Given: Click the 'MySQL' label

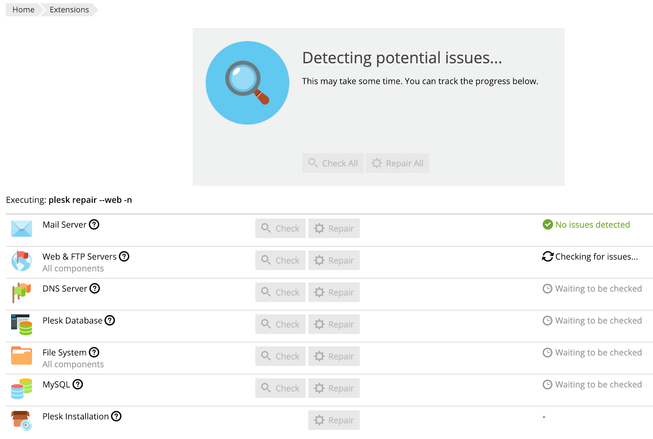Looking at the screenshot, I should coord(56,385).
